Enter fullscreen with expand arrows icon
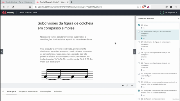 pyautogui.click(x=127, y=86)
